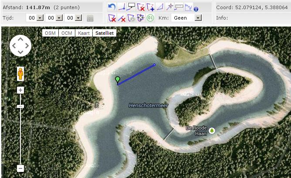Click the (2 punten) text
Screen dimensions: 291x178
(x=67, y=7)
